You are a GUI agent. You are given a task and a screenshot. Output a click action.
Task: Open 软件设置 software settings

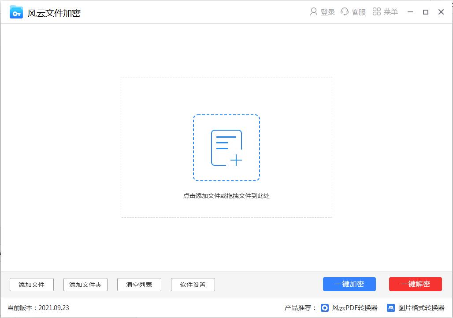click(193, 285)
